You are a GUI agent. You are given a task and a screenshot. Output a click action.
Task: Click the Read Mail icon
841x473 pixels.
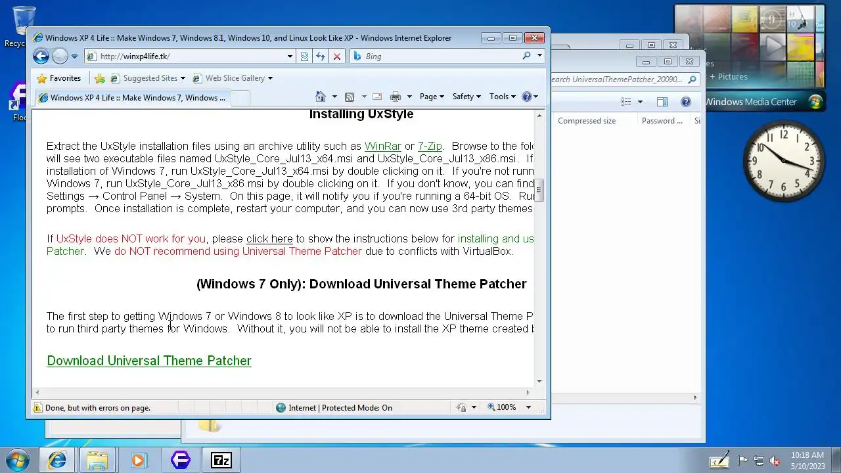click(377, 97)
